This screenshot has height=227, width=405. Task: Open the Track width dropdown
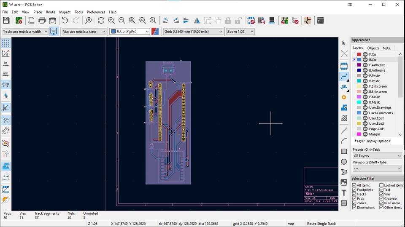click(25, 32)
